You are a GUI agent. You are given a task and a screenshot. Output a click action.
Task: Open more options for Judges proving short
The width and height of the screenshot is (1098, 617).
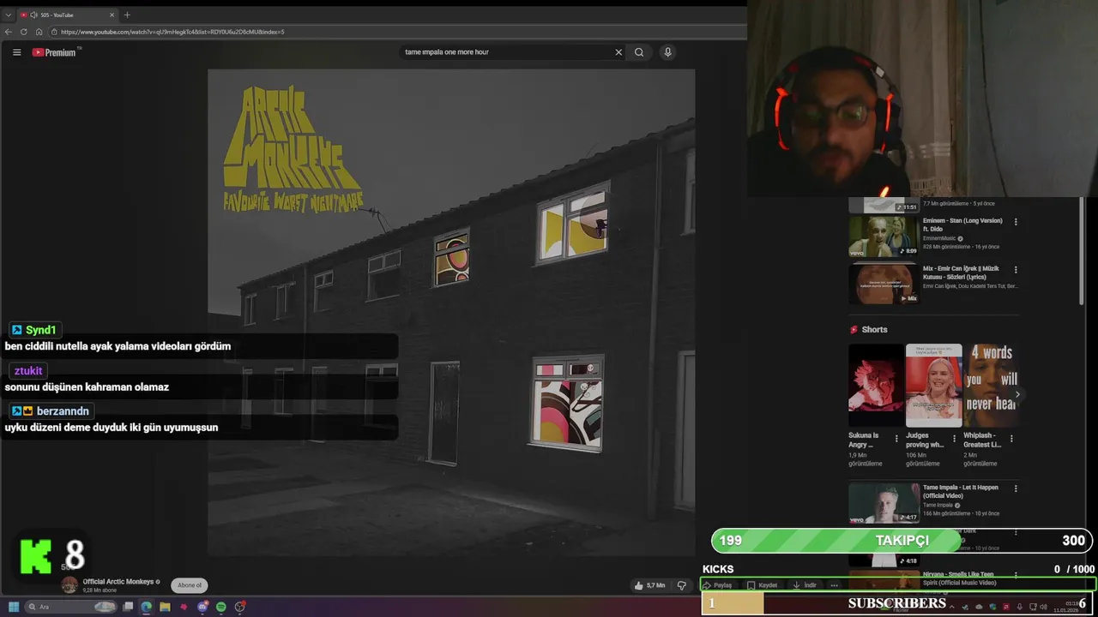click(x=954, y=439)
